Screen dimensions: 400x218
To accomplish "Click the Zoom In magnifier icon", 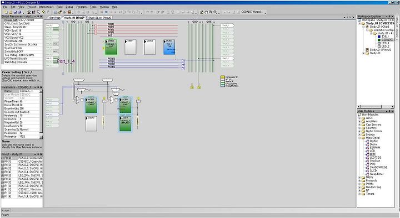I will (211, 12).
